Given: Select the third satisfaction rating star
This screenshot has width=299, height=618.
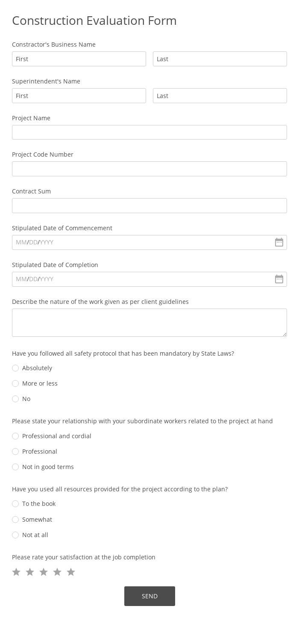Looking at the screenshot, I should point(44,572).
